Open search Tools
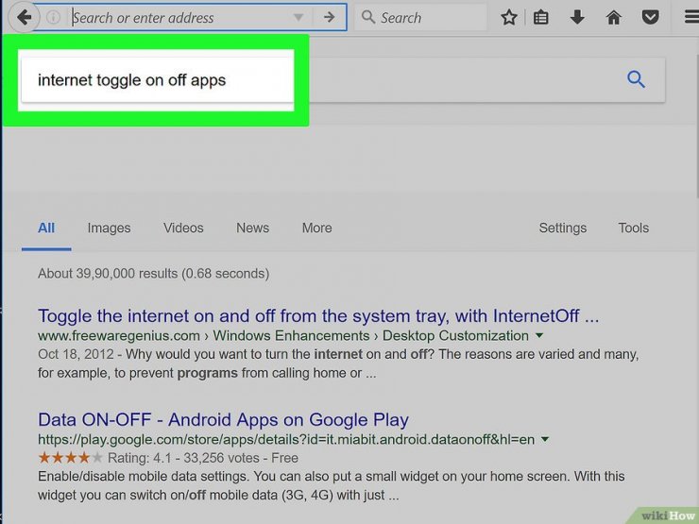This screenshot has width=699, height=524. (x=634, y=228)
